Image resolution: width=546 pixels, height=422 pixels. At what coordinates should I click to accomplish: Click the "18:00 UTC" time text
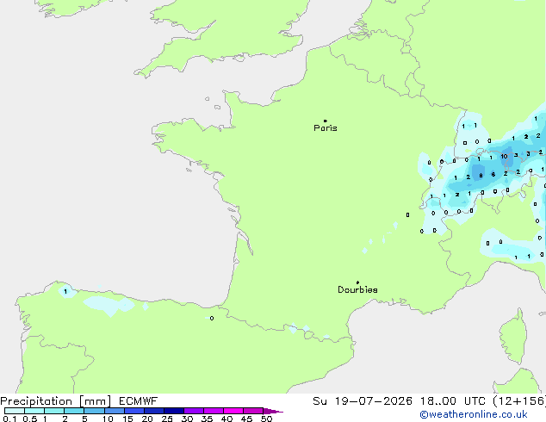[x=452, y=401]
